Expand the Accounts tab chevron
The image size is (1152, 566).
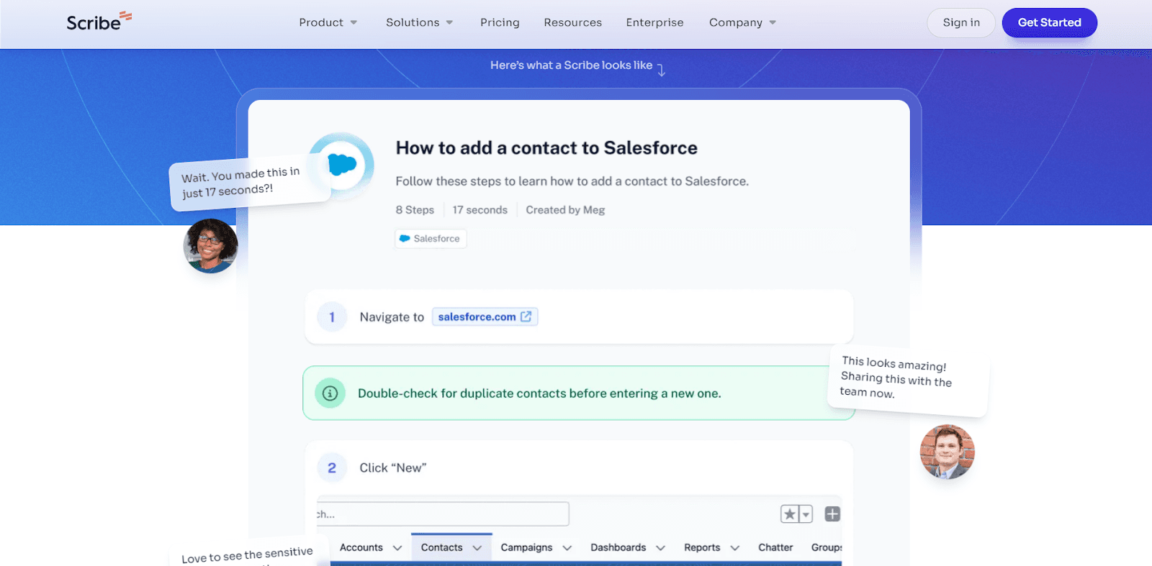(397, 548)
